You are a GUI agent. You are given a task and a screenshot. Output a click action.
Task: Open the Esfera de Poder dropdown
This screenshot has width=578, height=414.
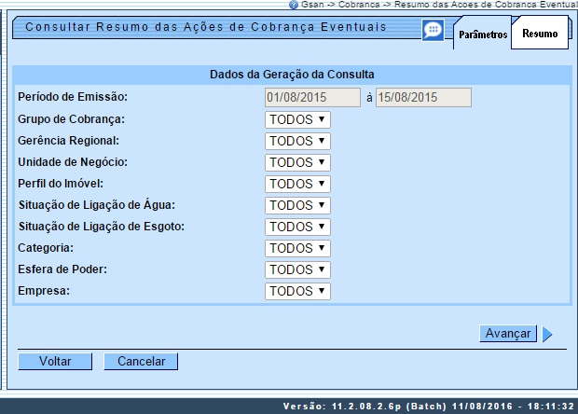click(x=297, y=269)
